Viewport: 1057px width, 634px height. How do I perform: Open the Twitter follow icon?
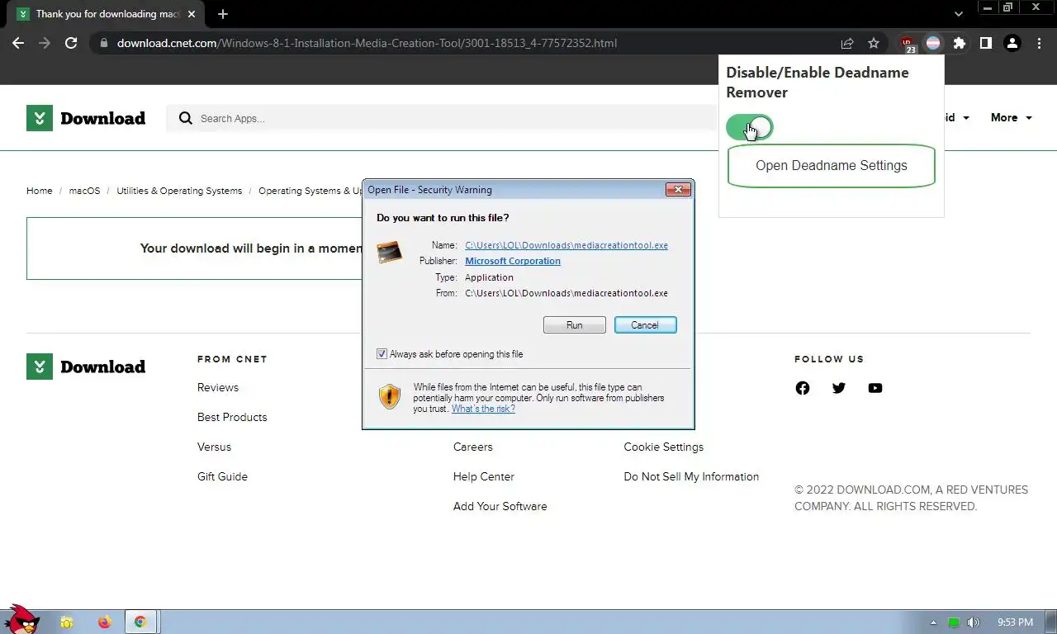(839, 388)
